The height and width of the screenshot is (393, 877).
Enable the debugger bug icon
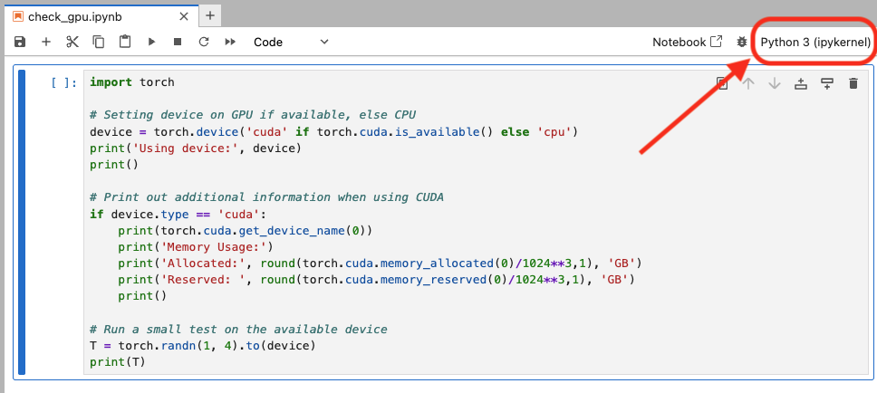[x=742, y=42]
